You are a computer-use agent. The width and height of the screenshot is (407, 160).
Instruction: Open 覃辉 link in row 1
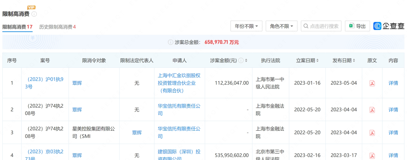(x=77, y=83)
